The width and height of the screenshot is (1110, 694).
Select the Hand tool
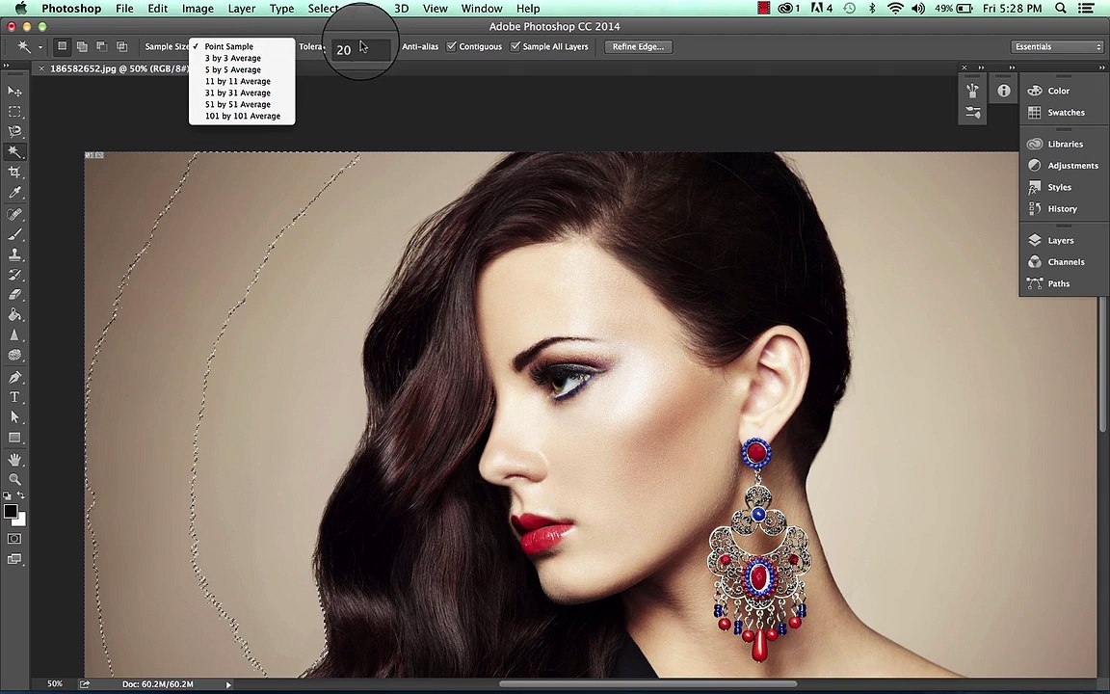click(x=14, y=460)
